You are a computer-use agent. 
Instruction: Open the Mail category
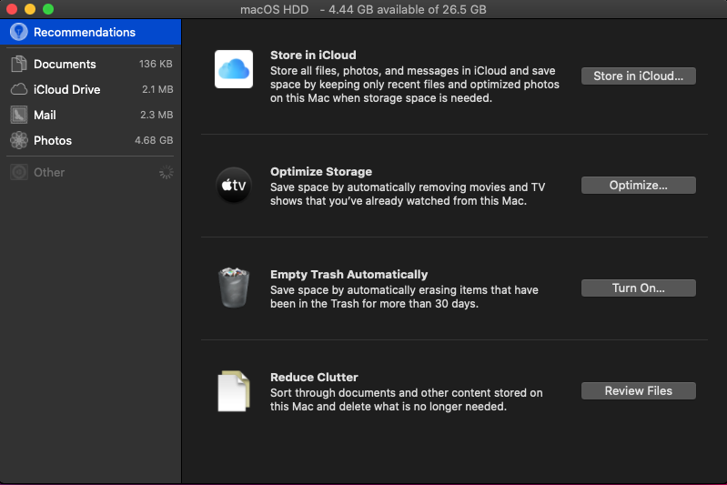click(90, 115)
